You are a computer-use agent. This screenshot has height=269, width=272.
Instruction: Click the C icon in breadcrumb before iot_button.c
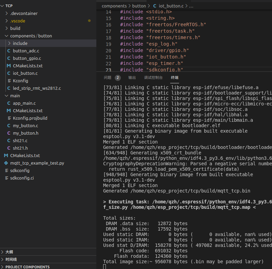click(155, 6)
